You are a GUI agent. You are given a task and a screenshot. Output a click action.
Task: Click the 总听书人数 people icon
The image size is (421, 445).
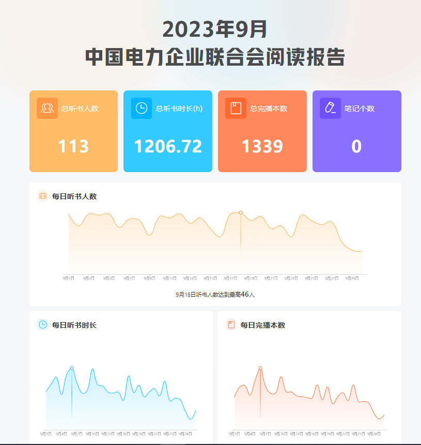(47, 109)
